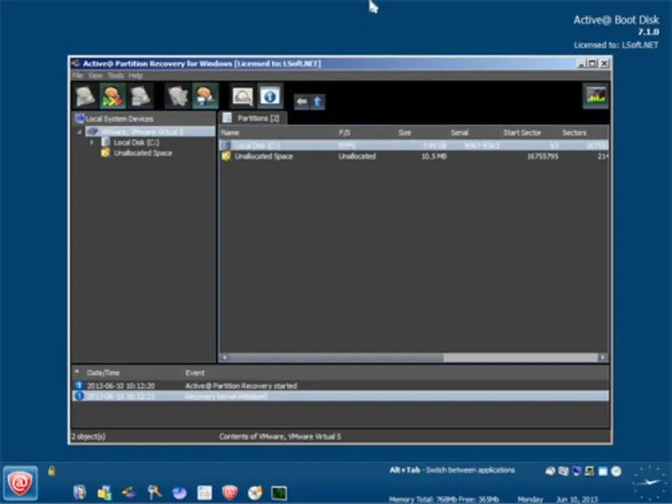The height and width of the screenshot is (504, 672).
Task: Click the horizontal scrollbar in partitions list
Action: (336, 357)
